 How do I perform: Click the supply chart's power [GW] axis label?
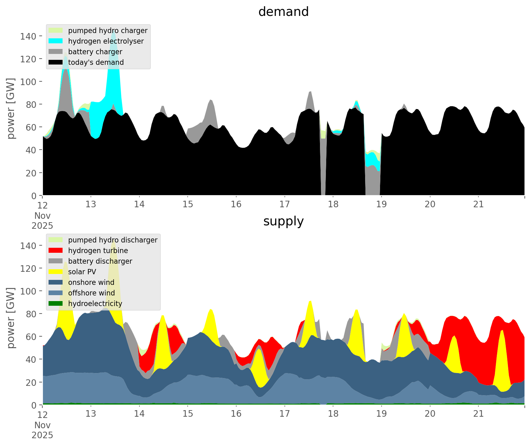(x=11, y=318)
